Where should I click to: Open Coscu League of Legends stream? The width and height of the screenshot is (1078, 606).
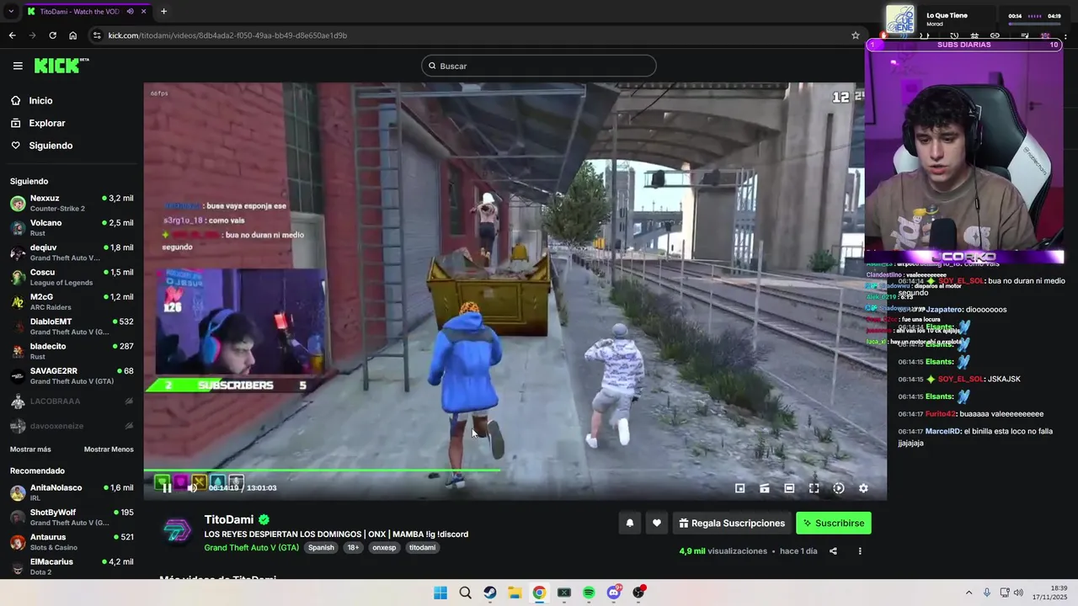click(72, 277)
